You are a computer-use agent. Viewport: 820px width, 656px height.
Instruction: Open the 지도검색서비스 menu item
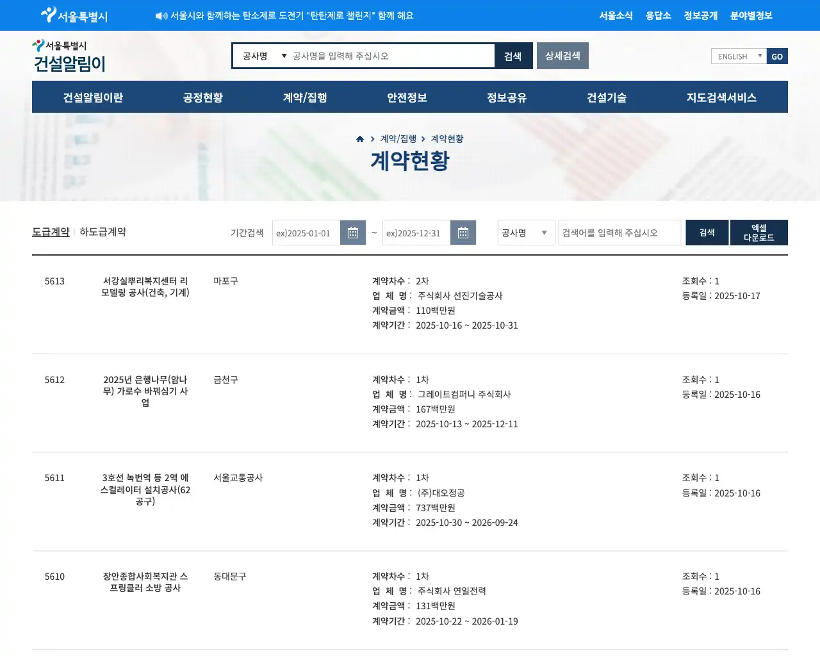point(721,97)
